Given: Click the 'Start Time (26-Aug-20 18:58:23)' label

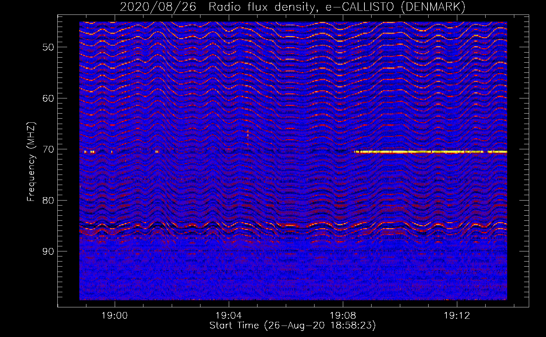Looking at the screenshot, I should (x=293, y=326).
